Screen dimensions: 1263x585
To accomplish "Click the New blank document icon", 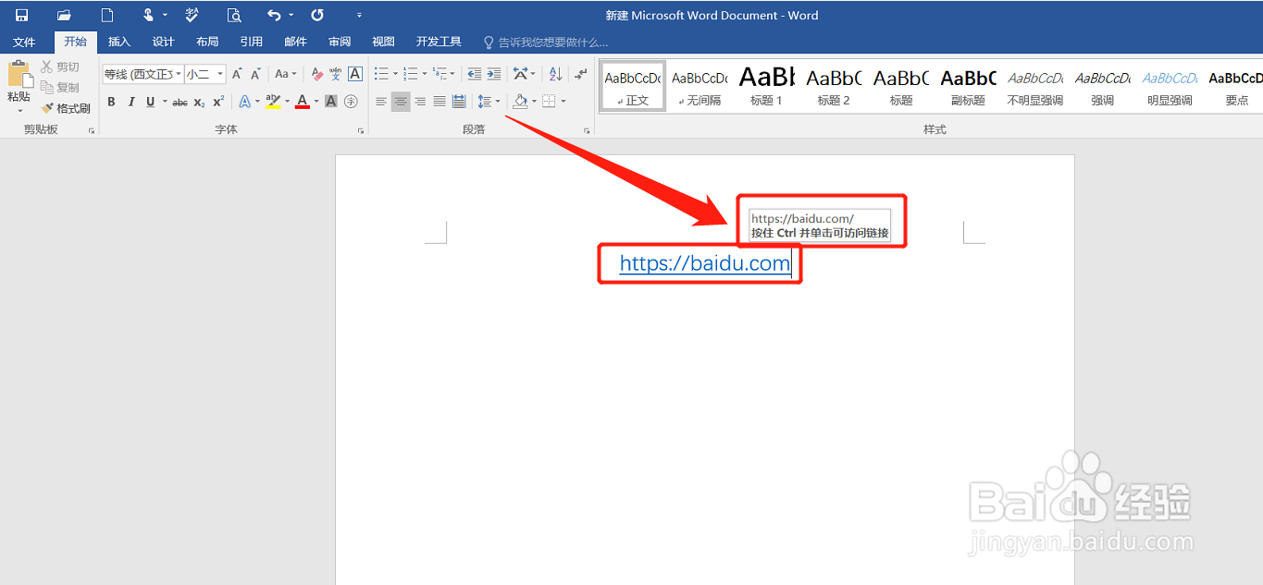I will pyautogui.click(x=107, y=15).
